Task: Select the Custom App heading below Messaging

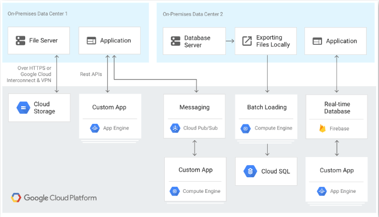Action: click(x=196, y=170)
